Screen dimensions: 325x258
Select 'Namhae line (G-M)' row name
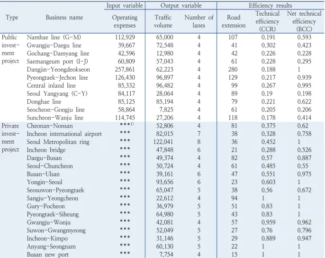pyautogui.click(x=54, y=37)
